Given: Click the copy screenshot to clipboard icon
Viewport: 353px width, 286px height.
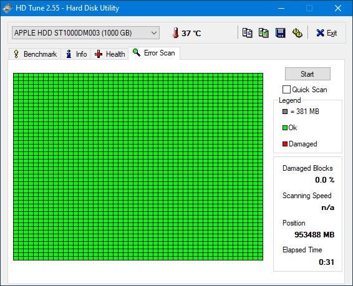Looking at the screenshot, I should 264,33.
